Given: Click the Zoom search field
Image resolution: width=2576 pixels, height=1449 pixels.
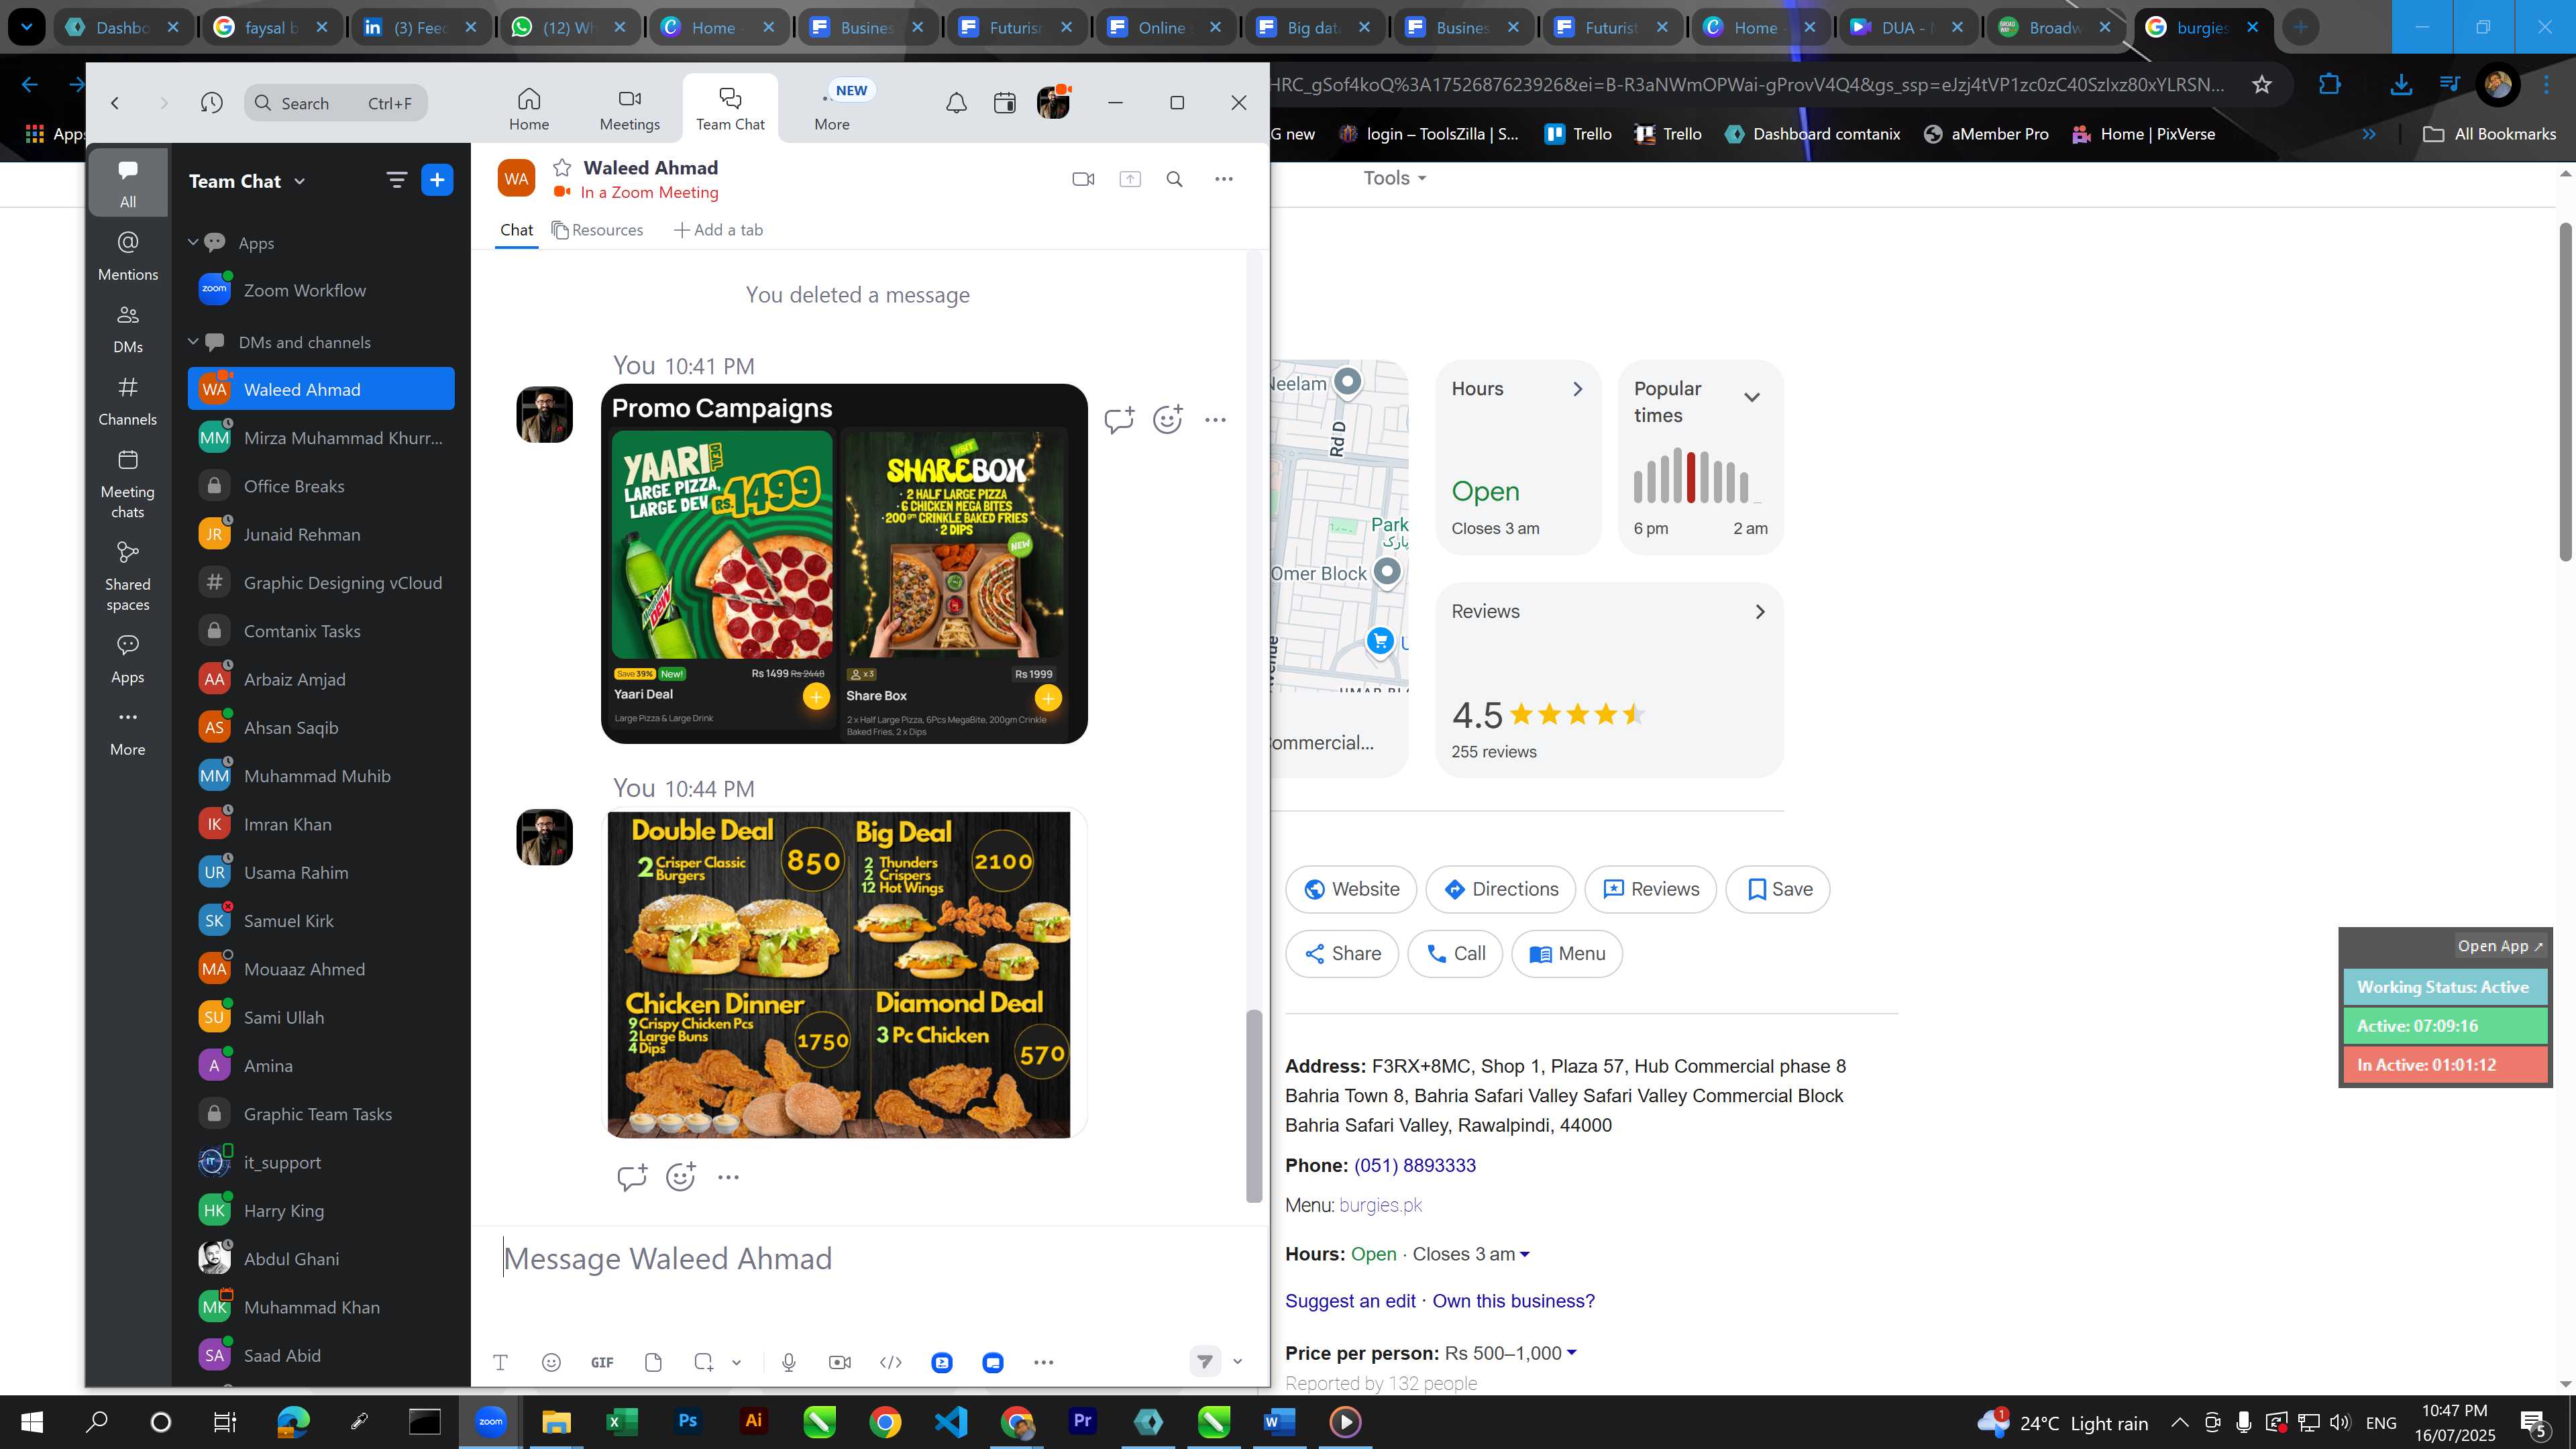Looking at the screenshot, I should coord(336,103).
